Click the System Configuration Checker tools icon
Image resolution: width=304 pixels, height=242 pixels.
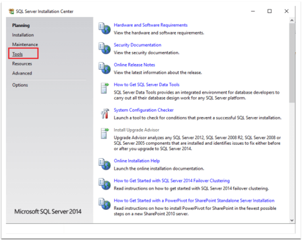click(x=105, y=114)
